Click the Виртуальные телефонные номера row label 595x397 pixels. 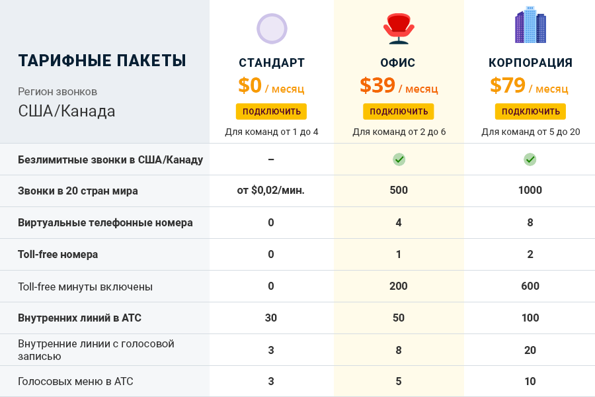(105, 223)
